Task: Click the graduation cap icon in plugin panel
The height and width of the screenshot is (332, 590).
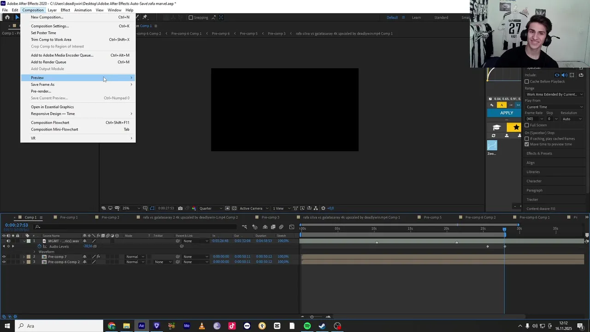Action: (x=496, y=127)
